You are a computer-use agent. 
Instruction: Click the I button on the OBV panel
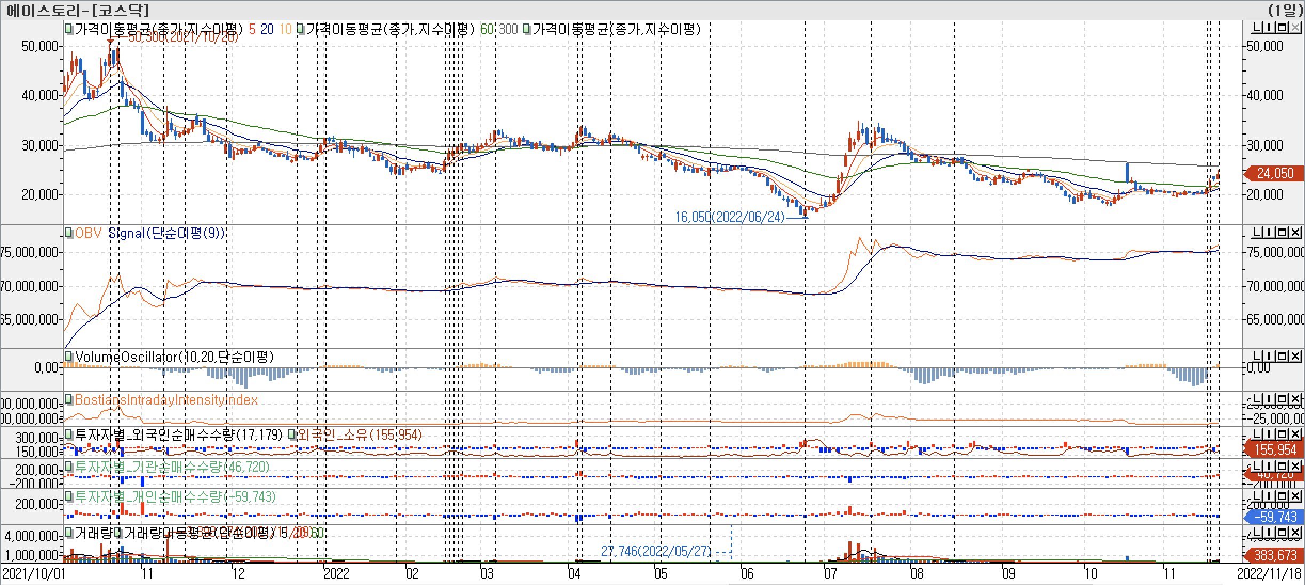tap(1269, 232)
